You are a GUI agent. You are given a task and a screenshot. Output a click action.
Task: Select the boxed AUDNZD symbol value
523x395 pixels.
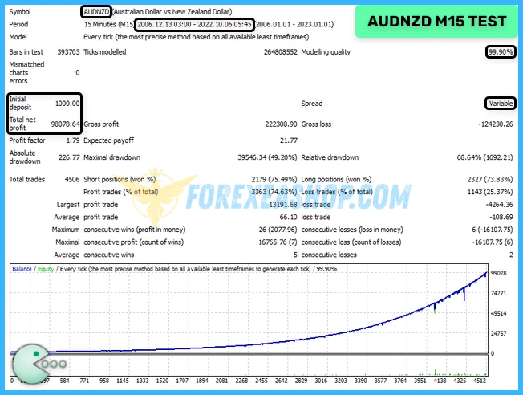click(96, 12)
